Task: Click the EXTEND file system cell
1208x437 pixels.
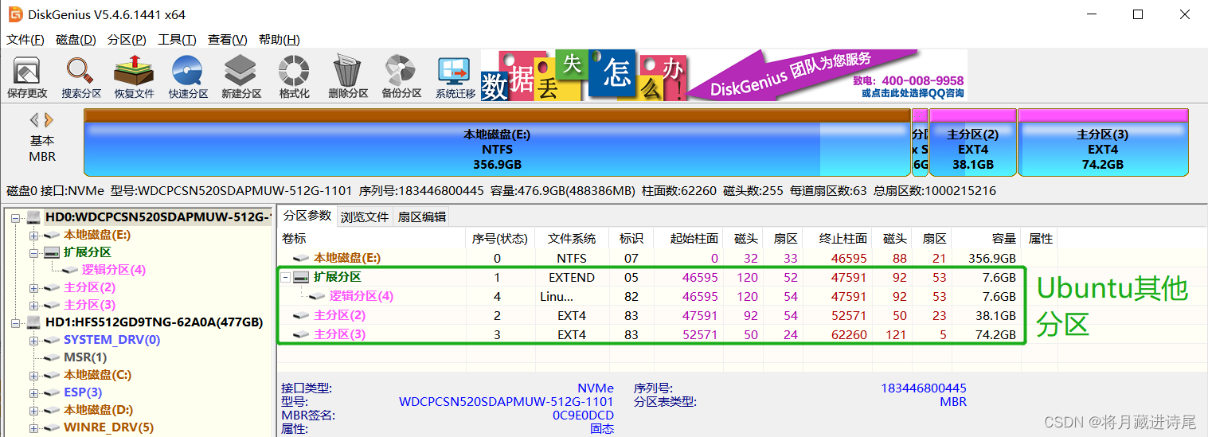Action: click(x=572, y=277)
